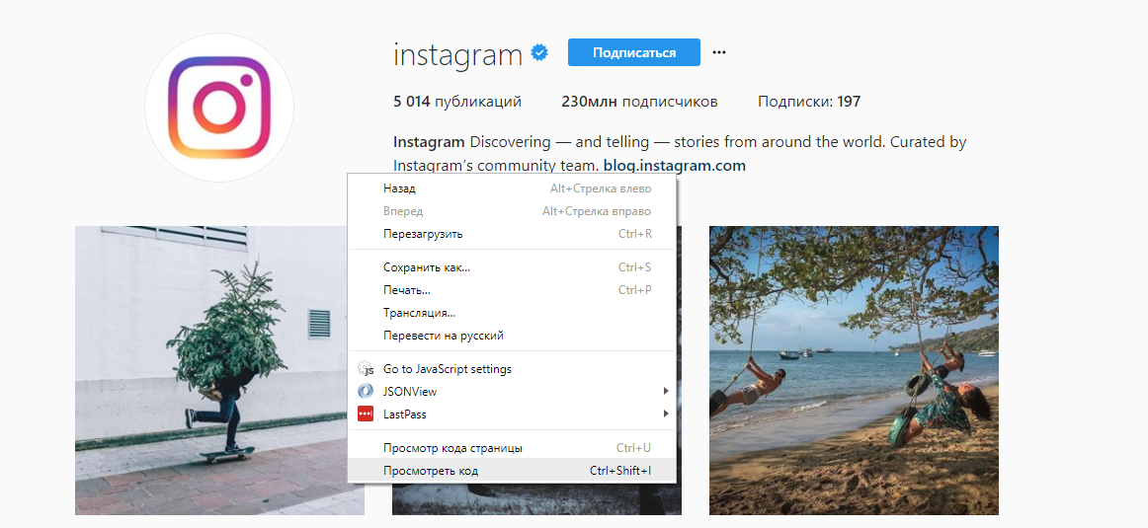Select Сохранить как... menu entry
This screenshot has width=1148, height=528.
512,267
